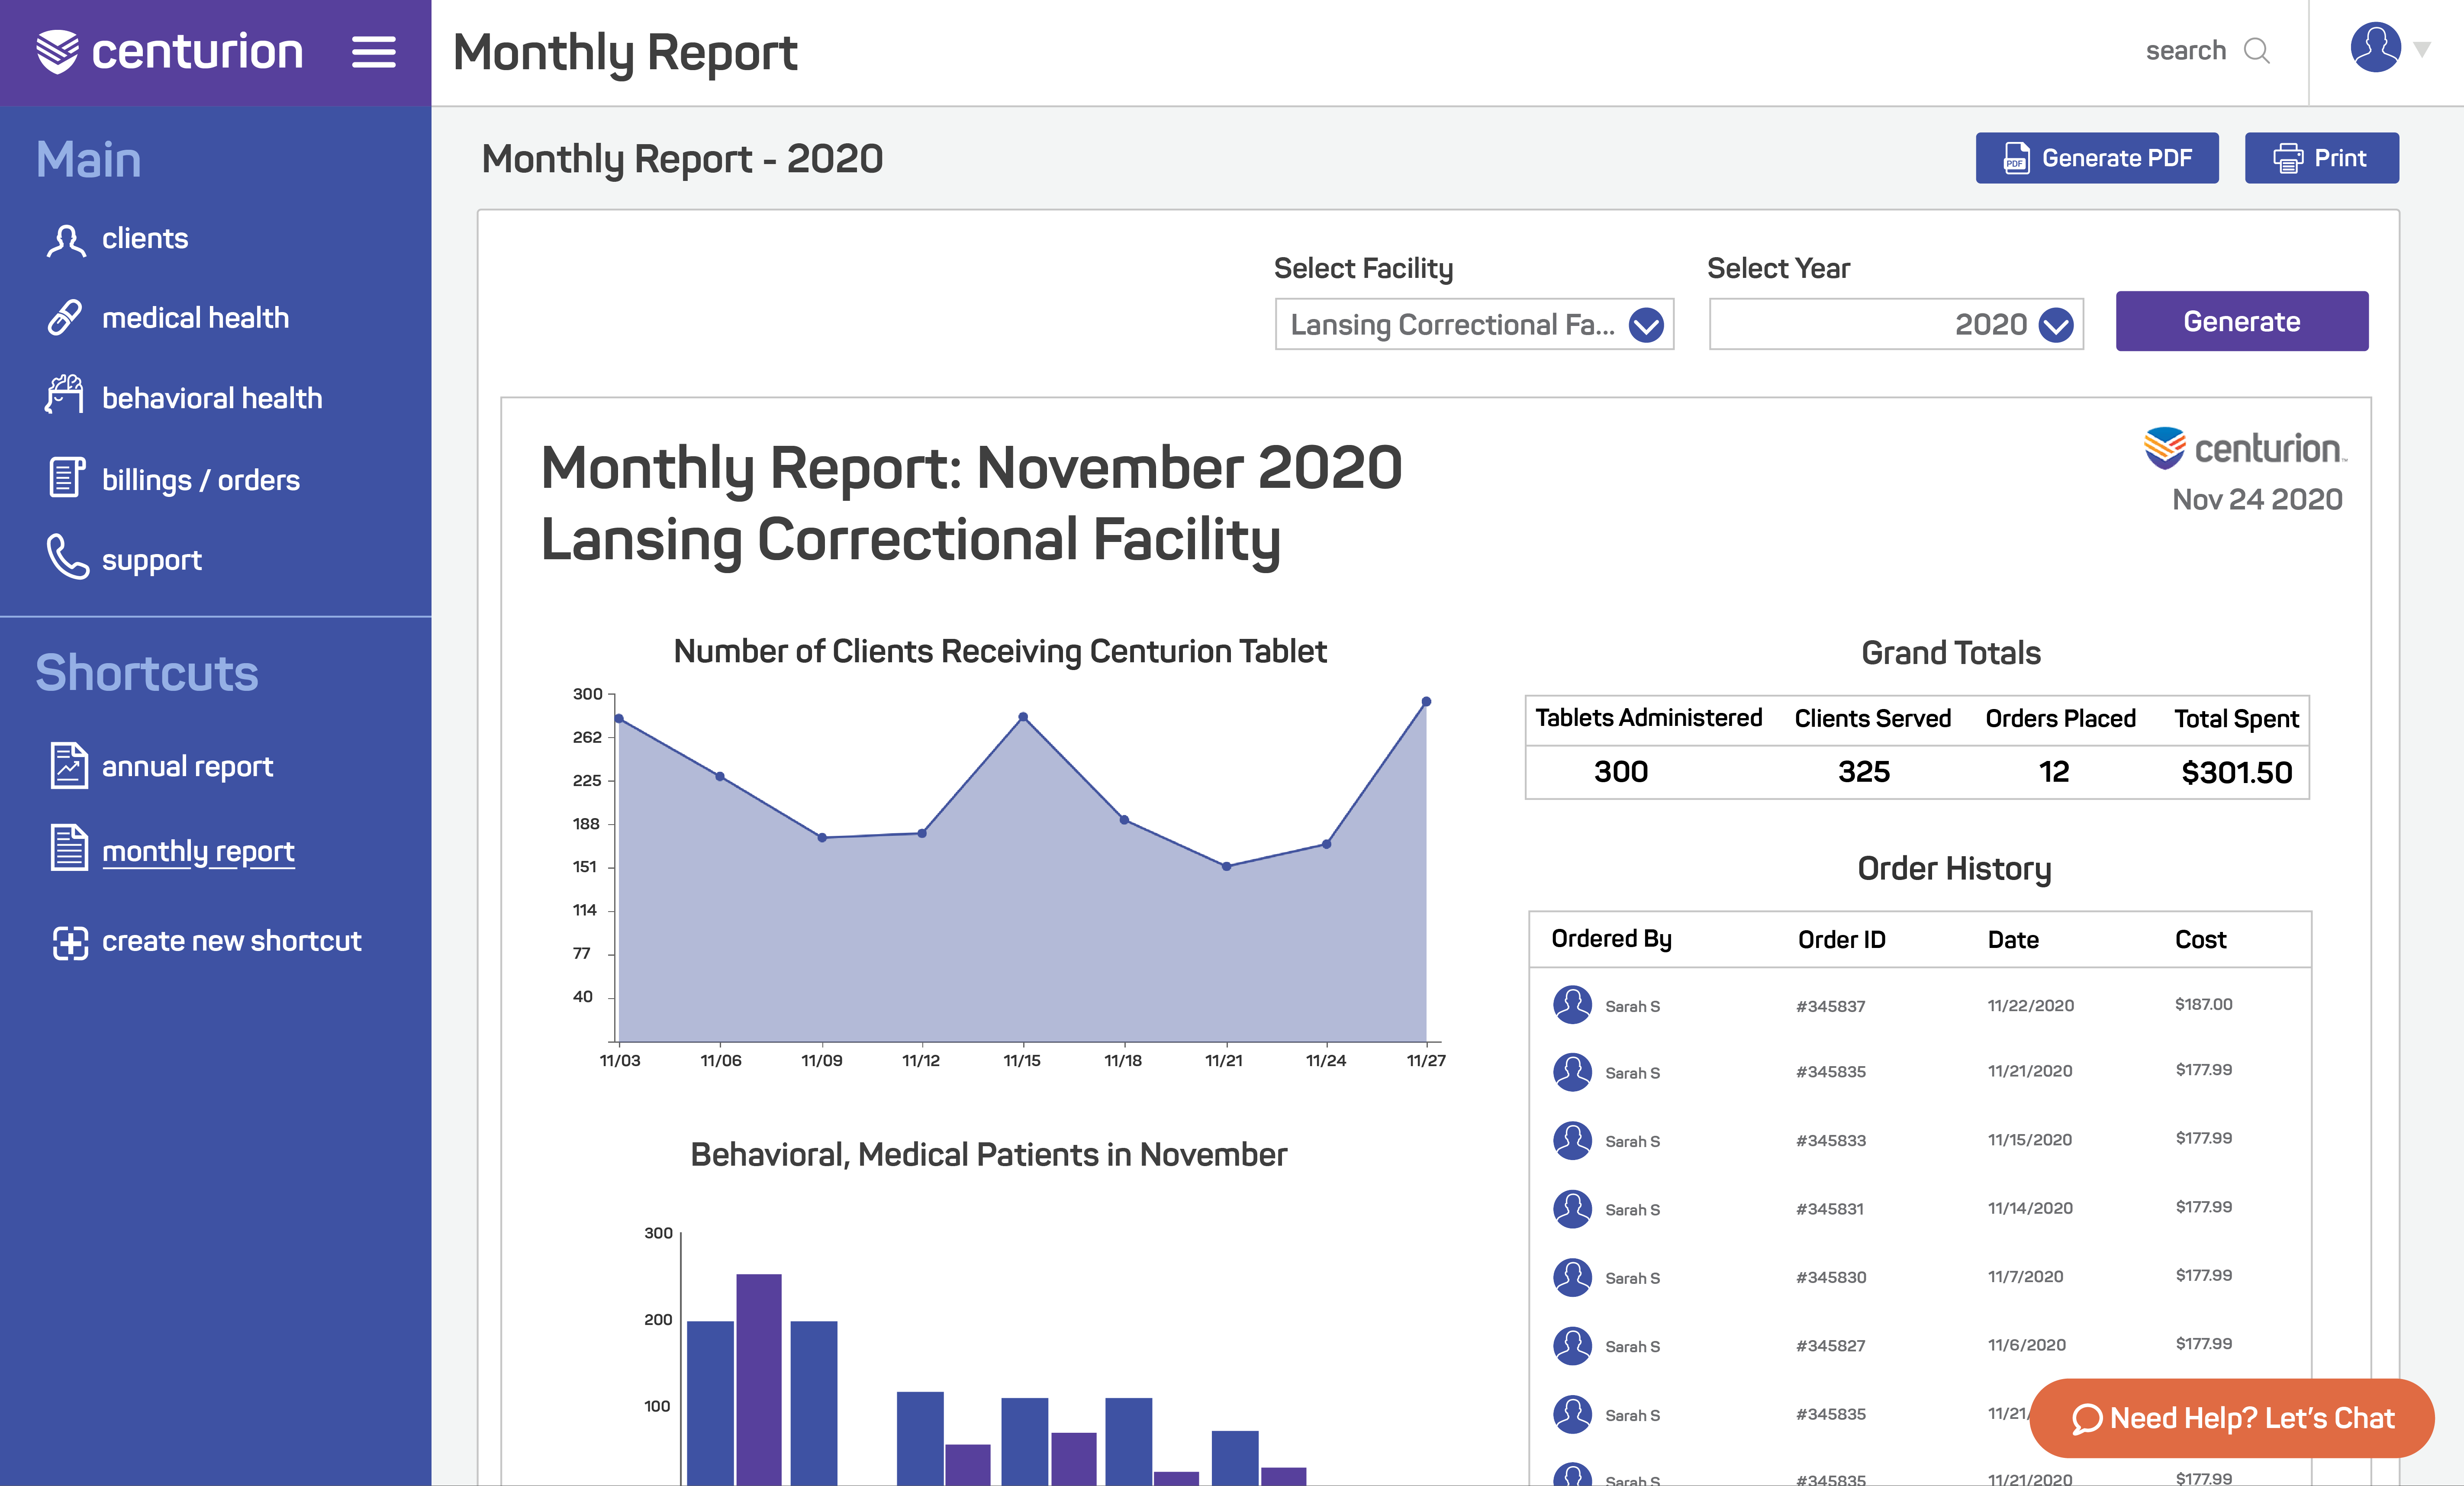This screenshot has width=2464, height=1486.
Task: Click the Centurion logo in the sidebar header
Action: [x=169, y=52]
